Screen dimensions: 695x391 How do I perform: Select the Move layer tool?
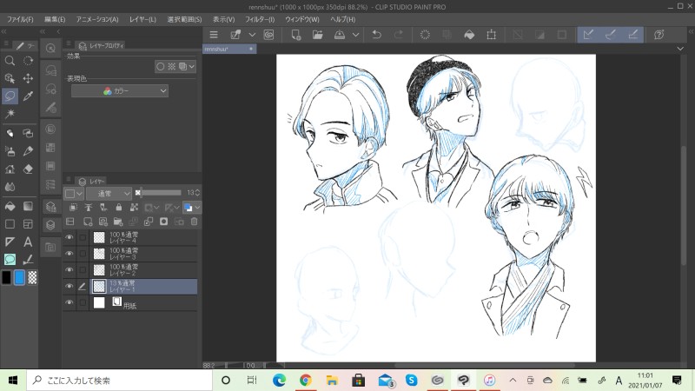(x=28, y=78)
